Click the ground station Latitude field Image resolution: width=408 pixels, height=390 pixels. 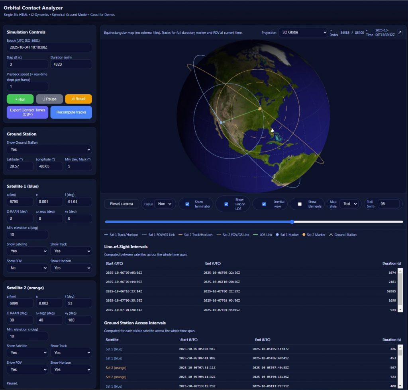tap(20, 166)
